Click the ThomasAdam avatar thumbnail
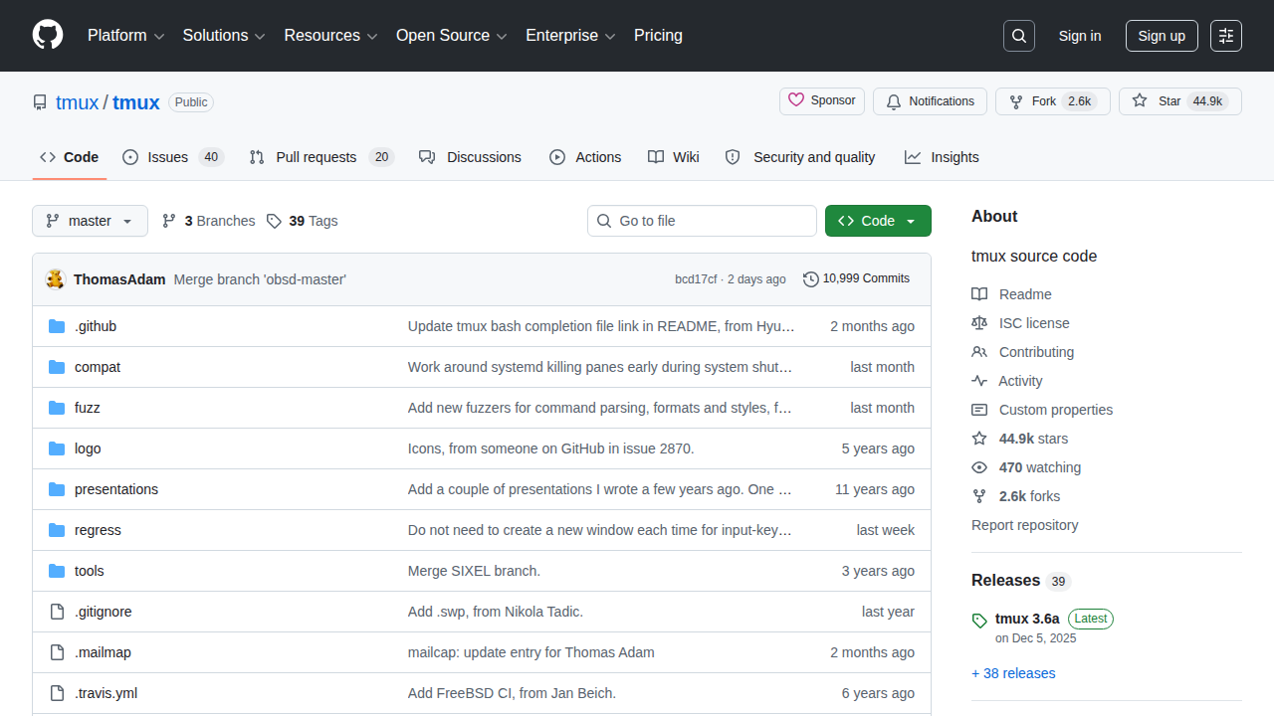Image resolution: width=1274 pixels, height=716 pixels. (56, 279)
